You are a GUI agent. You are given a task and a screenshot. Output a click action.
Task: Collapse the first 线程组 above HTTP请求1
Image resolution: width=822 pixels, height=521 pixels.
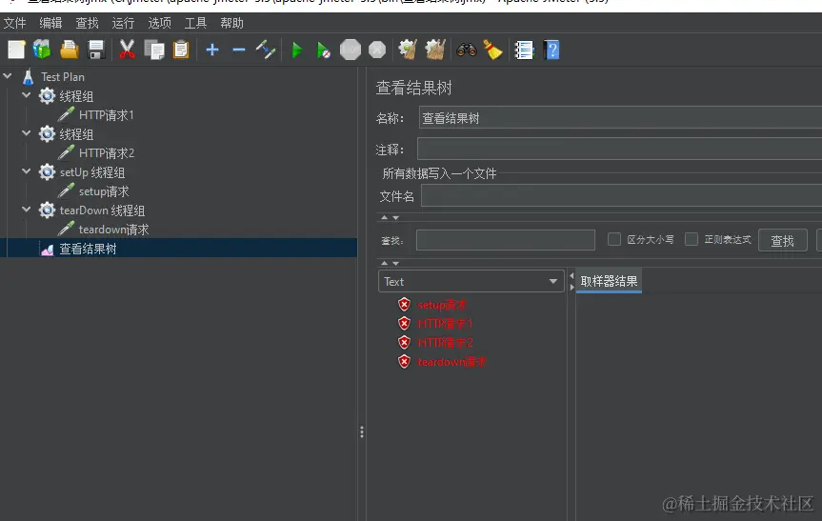tap(27, 95)
